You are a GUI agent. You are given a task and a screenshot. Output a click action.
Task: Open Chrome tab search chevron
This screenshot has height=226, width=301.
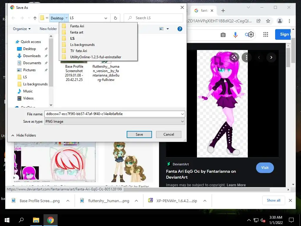[248, 7]
